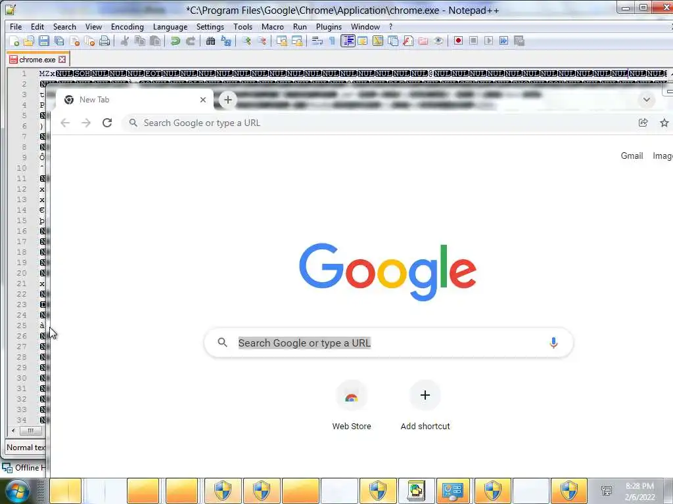This screenshot has height=504, width=673.
Task: Click the Folder as Workspace icon
Action: tap(423, 41)
